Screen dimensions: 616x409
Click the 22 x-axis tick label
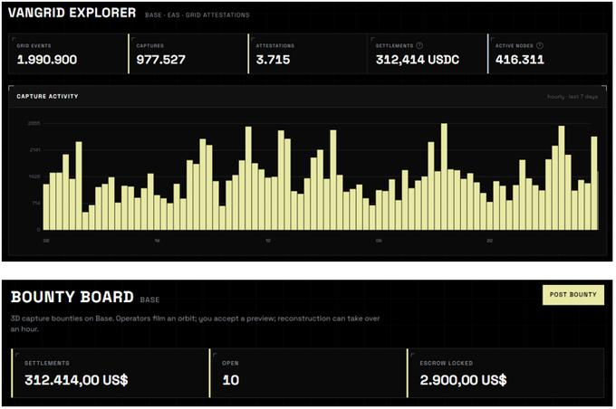pos(489,241)
